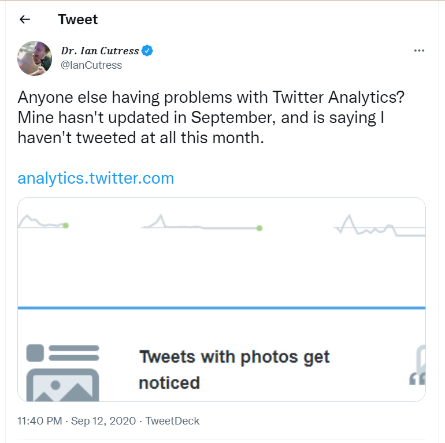This screenshot has height=443, width=445.
Task: Click the green dot ending the first sparkline
Action: pyautogui.click(x=66, y=225)
